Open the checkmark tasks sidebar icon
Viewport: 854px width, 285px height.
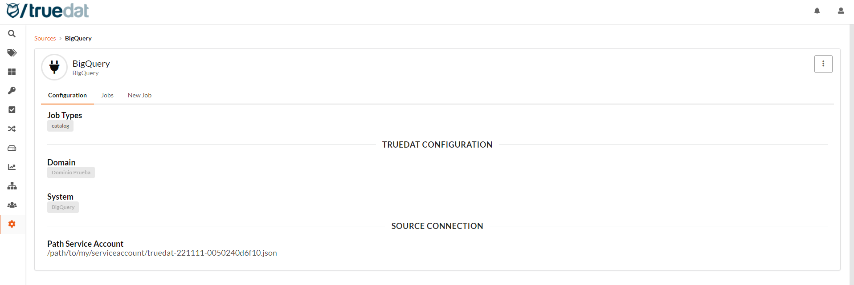12,110
